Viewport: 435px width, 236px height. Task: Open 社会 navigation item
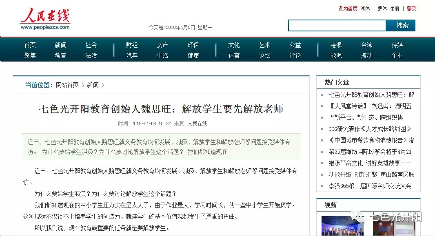pyautogui.click(x=91, y=45)
